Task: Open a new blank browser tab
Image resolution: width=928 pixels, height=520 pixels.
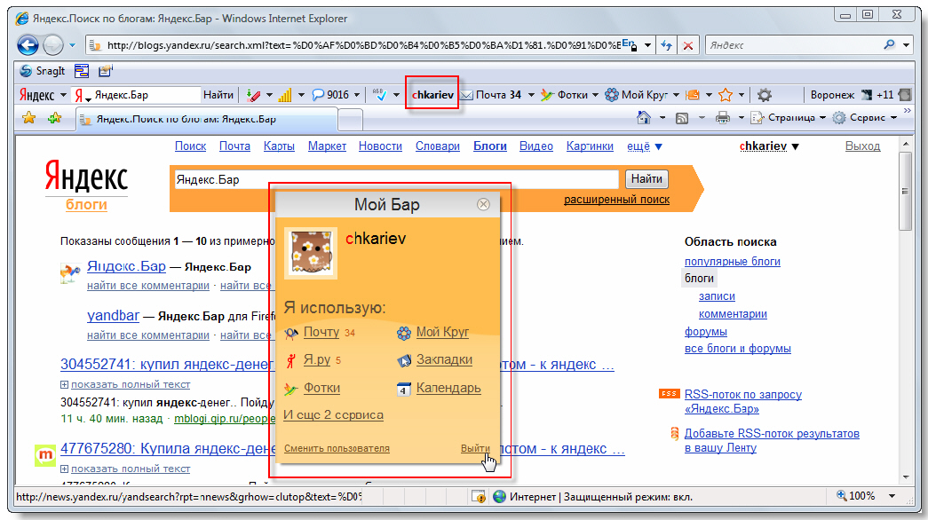Action: 351,120
